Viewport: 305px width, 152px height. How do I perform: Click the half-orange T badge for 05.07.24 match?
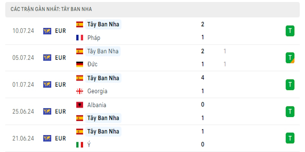tap(290, 58)
